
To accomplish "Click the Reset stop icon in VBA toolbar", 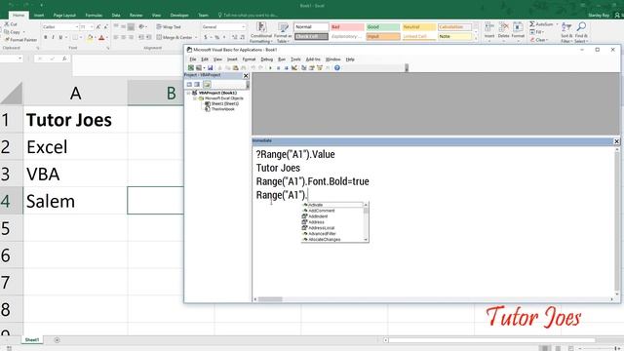I will pyautogui.click(x=286, y=68).
